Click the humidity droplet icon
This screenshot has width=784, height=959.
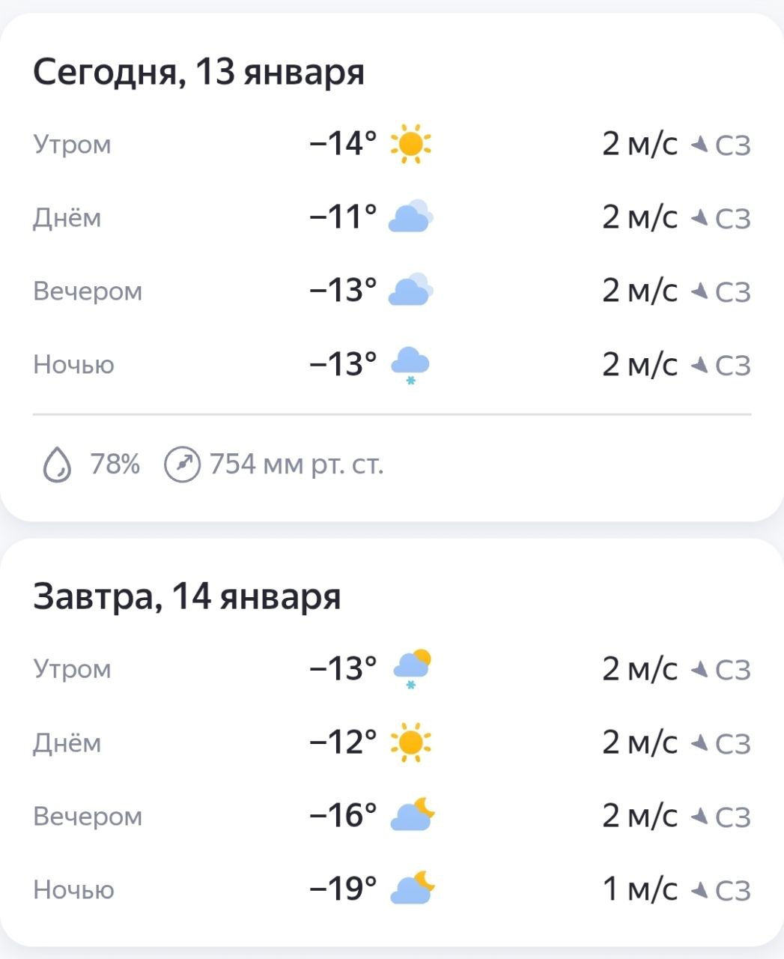(56, 465)
